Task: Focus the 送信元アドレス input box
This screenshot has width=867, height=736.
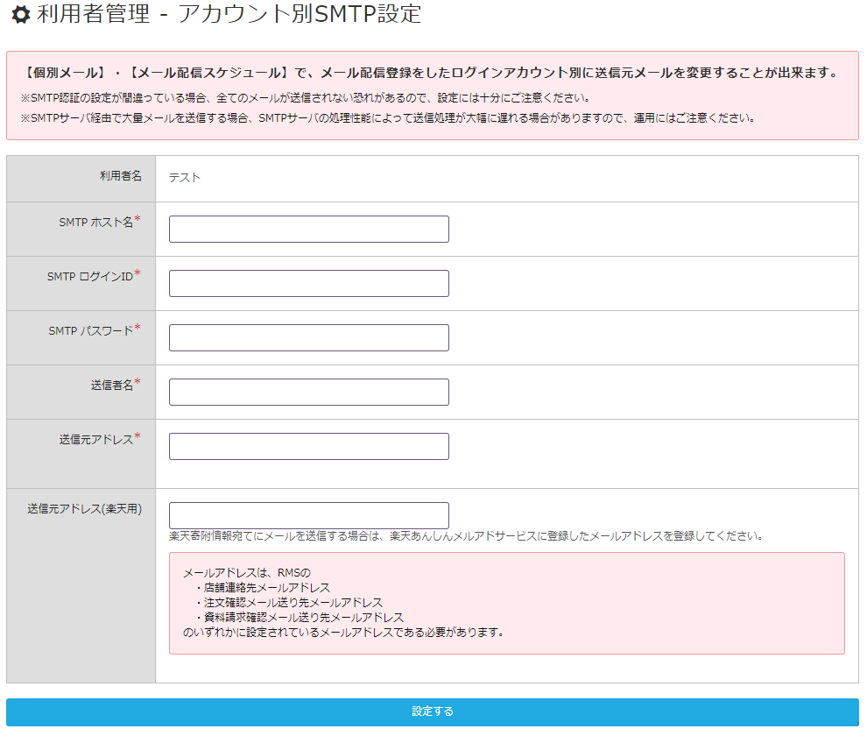Action: [308, 447]
